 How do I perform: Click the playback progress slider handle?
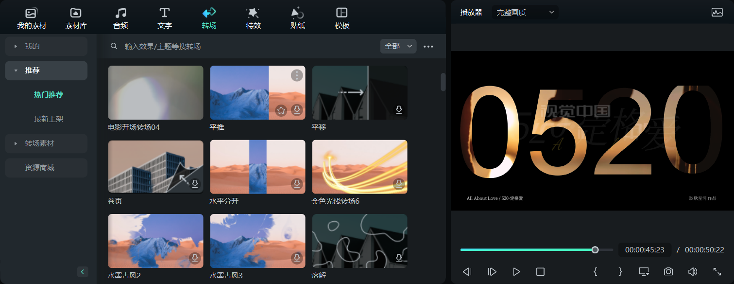595,249
